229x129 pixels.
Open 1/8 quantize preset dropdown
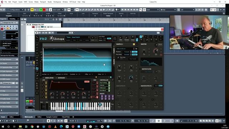[187, 10]
